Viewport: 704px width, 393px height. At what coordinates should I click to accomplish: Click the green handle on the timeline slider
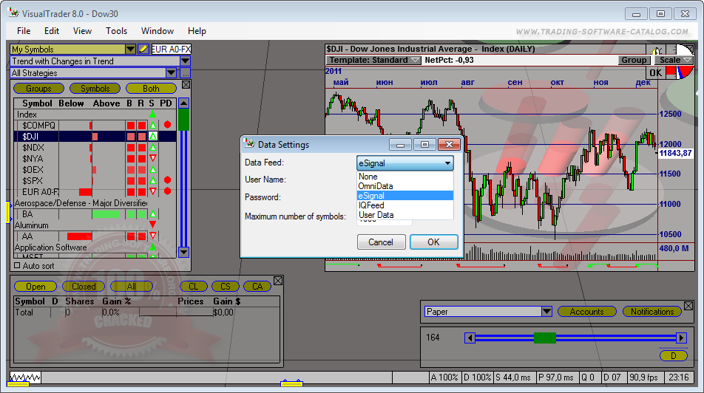point(544,338)
